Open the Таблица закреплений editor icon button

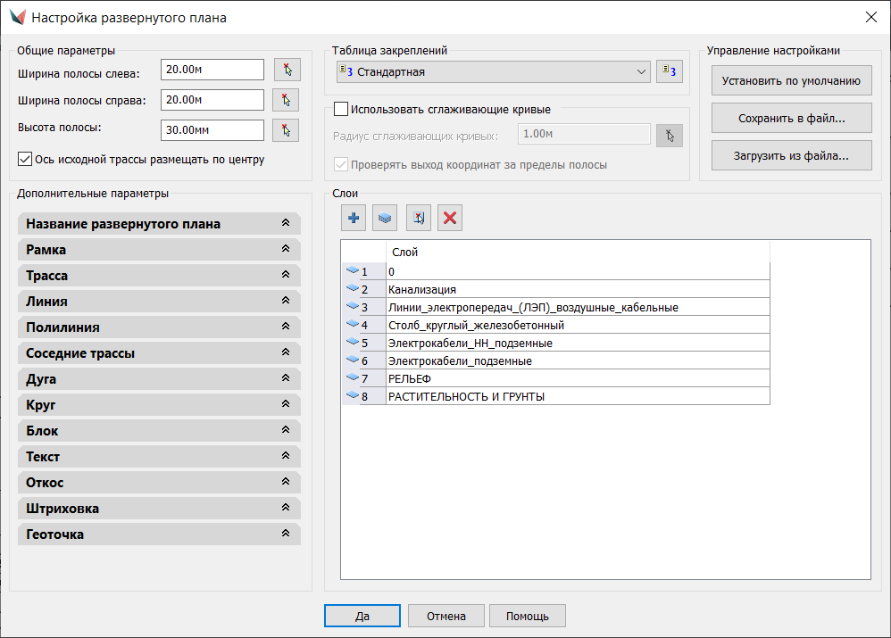point(669,71)
